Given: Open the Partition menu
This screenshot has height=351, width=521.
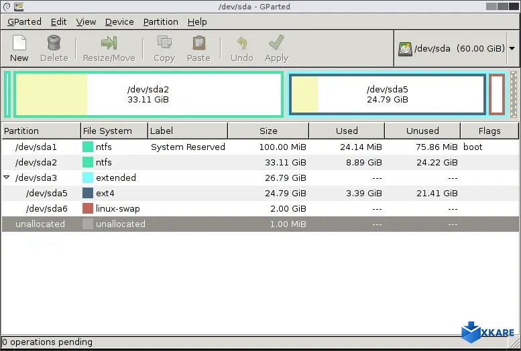Looking at the screenshot, I should (x=161, y=21).
